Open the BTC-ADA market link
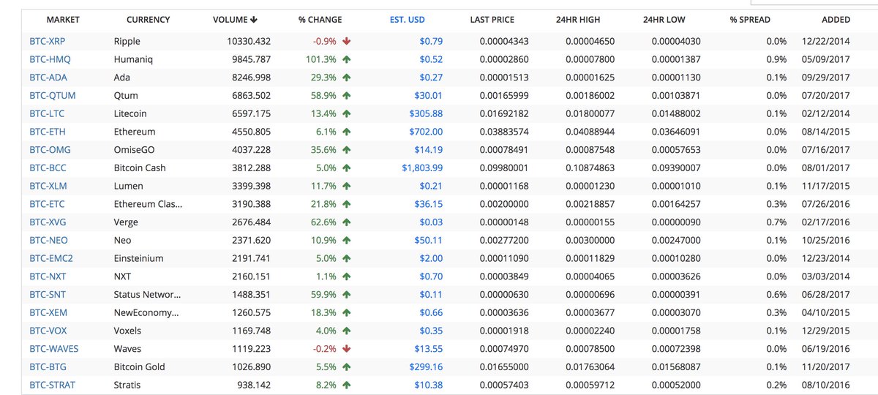This screenshot has height=395, width=878. 48,78
